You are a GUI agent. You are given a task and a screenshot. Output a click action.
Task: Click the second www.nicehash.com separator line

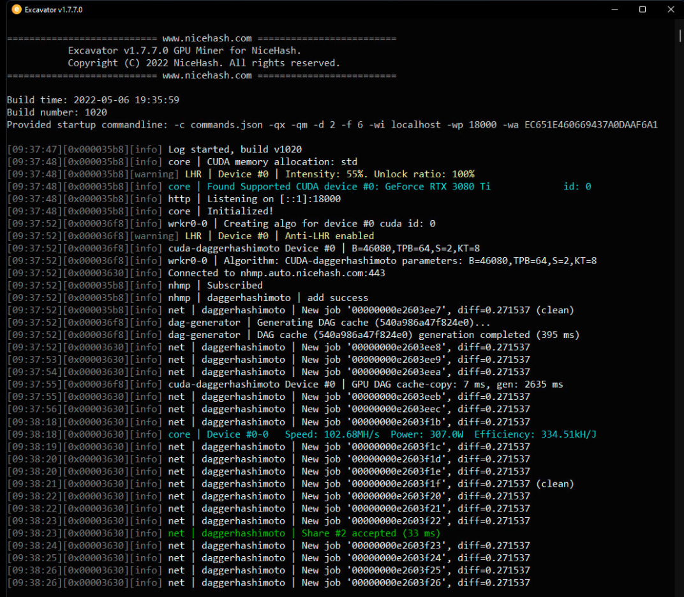(202, 75)
